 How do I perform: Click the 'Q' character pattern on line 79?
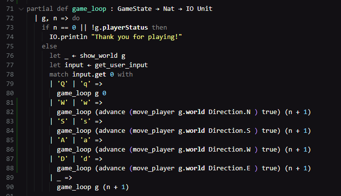(x=63, y=84)
